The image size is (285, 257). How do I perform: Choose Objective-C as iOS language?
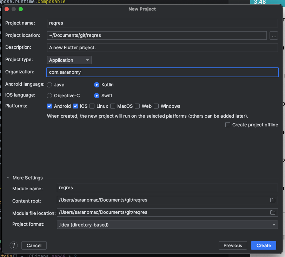point(49,96)
